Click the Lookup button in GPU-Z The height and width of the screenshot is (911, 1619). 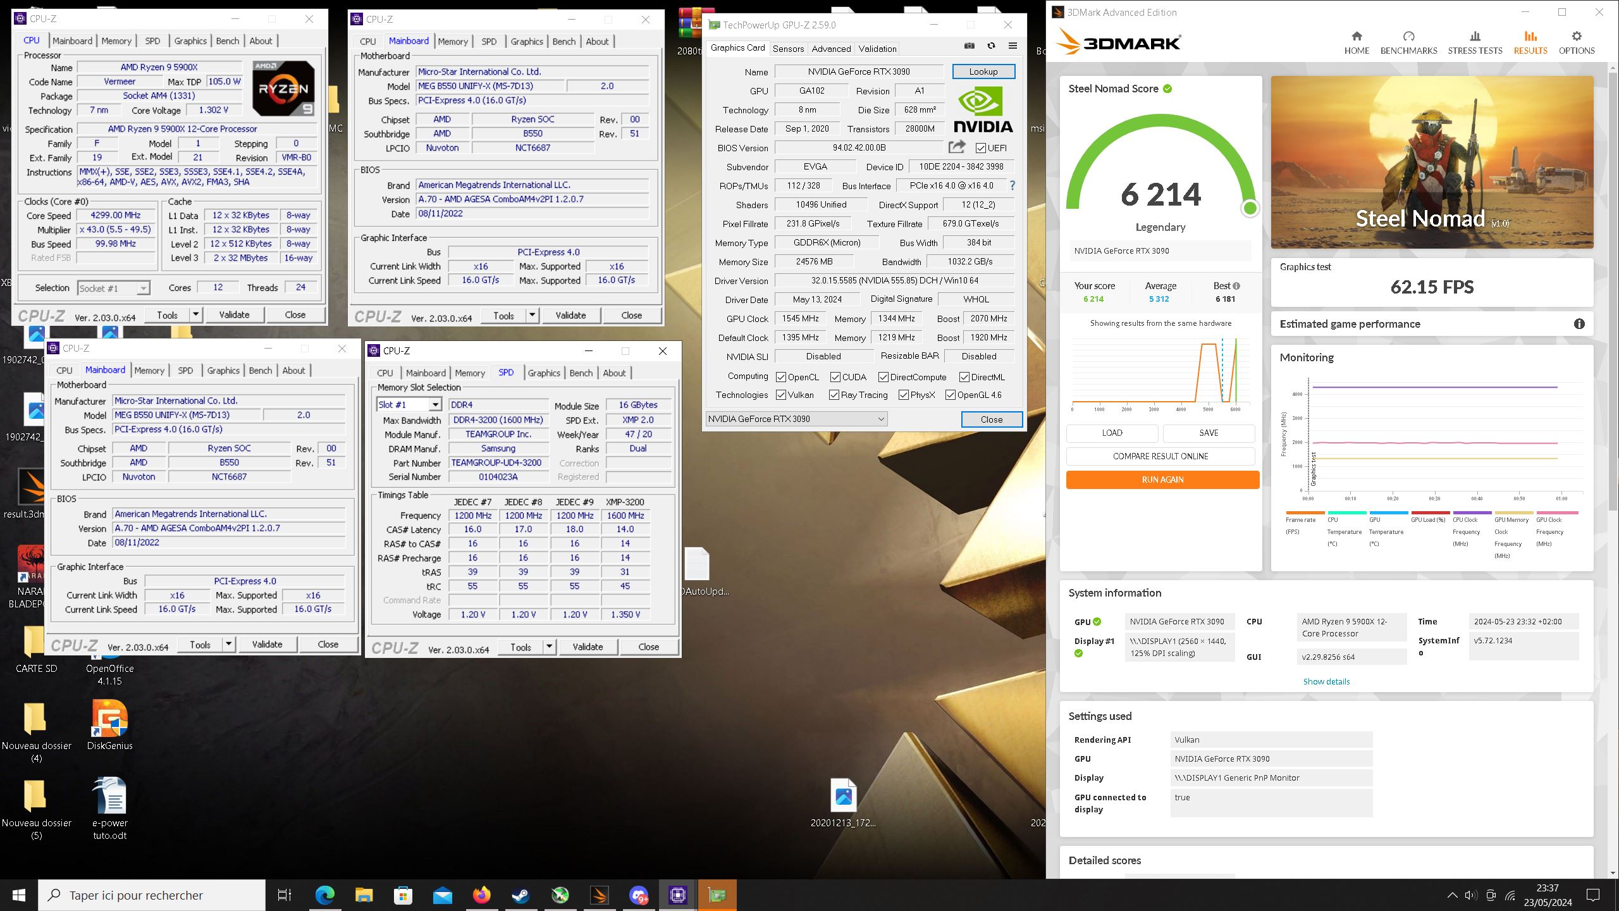pyautogui.click(x=983, y=71)
